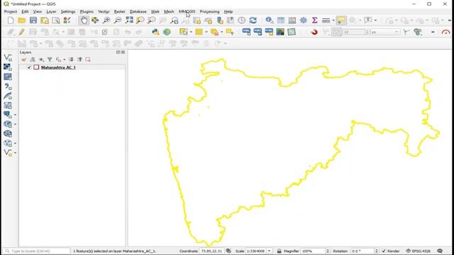Open the select features dropdown arrow
Image resolution: width=454 pixels, height=255 pixels.
point(191,32)
